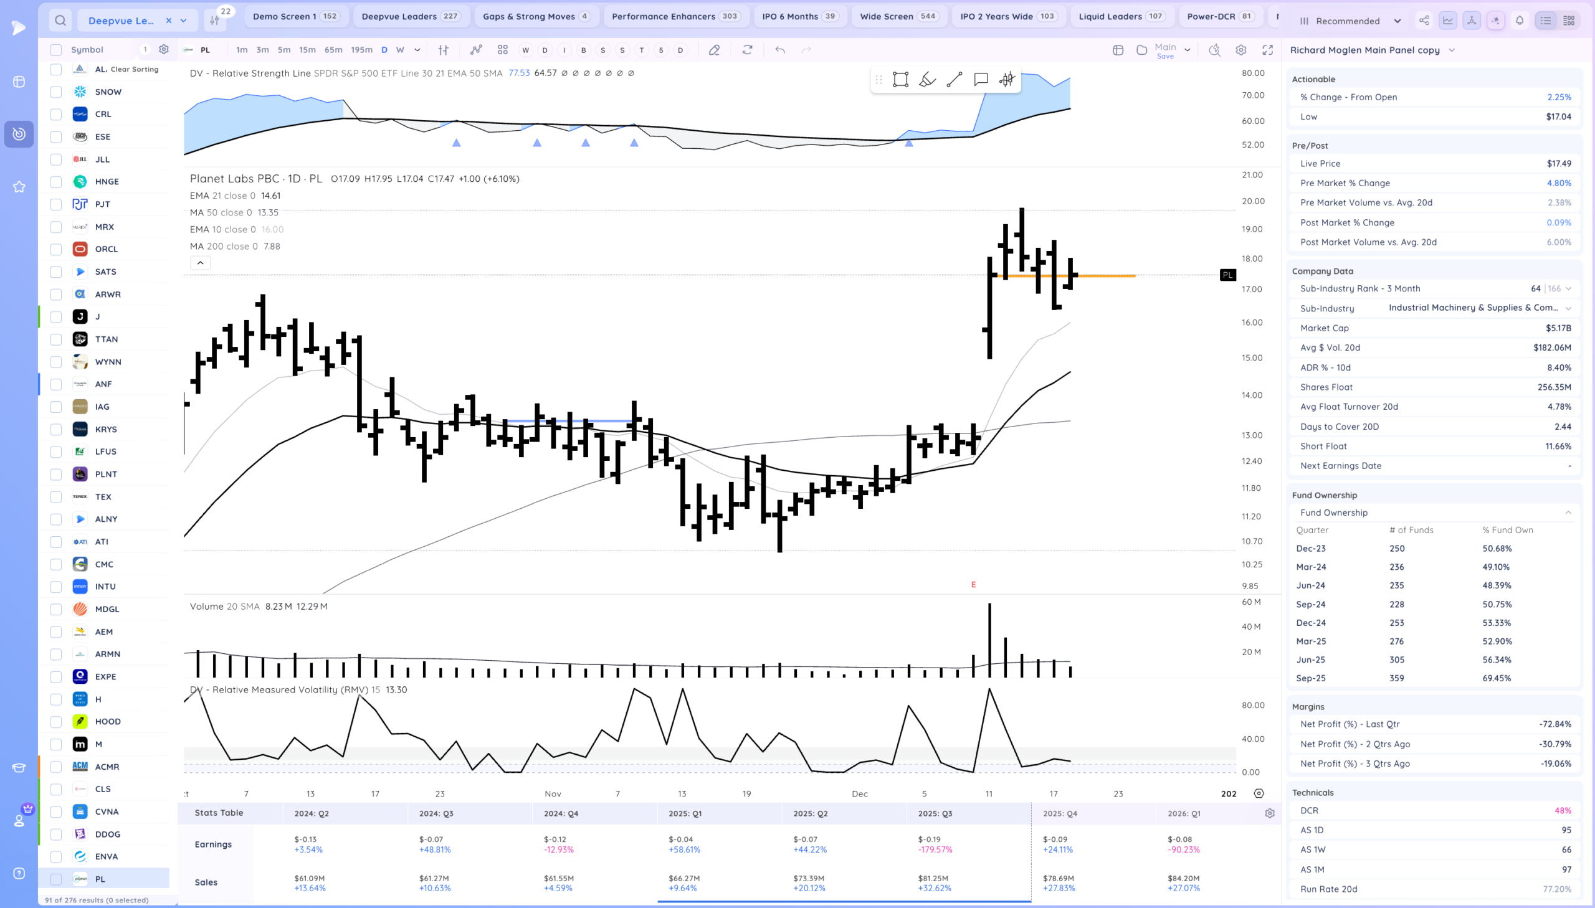Click the share icon in top bar
Viewport: 1595px width, 908px height.
click(x=1424, y=21)
